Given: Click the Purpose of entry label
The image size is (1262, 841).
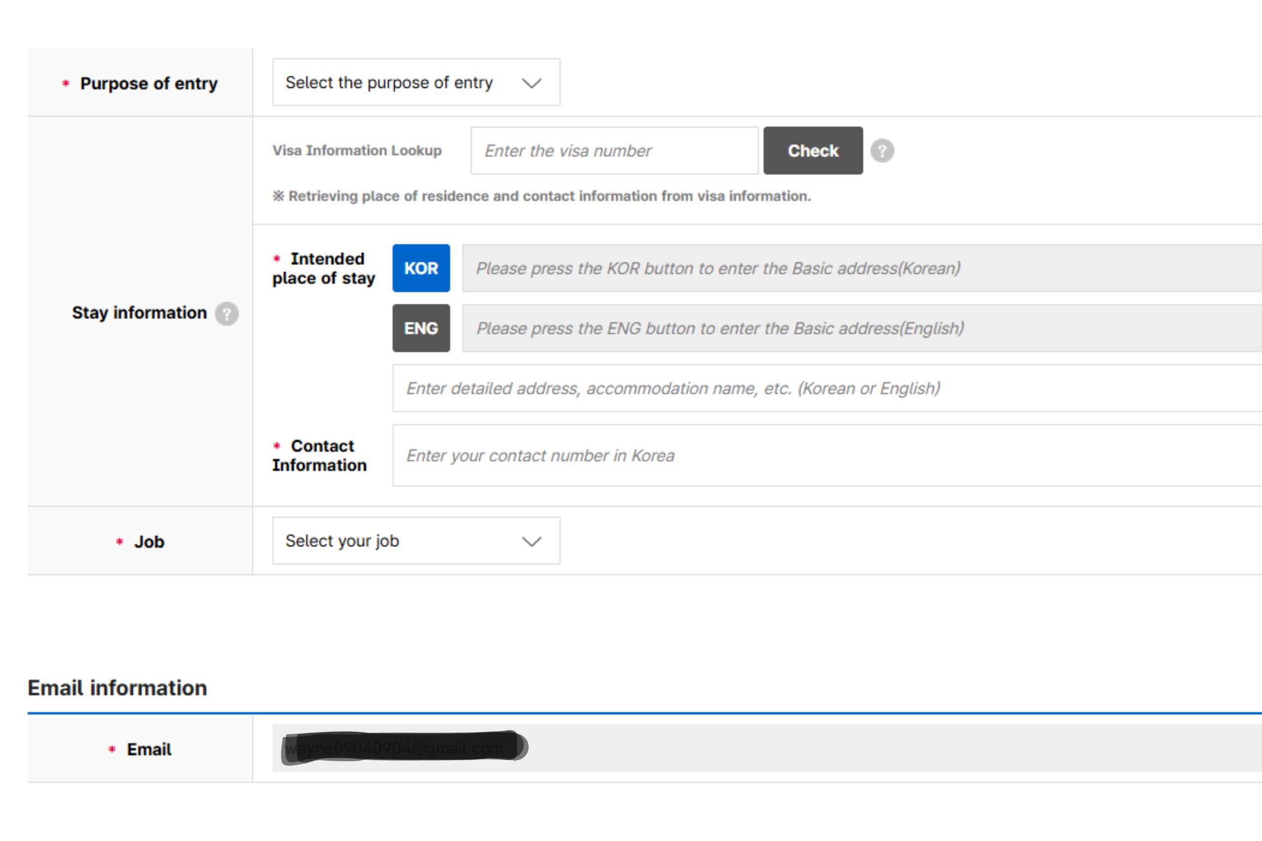Looking at the screenshot, I should [148, 84].
